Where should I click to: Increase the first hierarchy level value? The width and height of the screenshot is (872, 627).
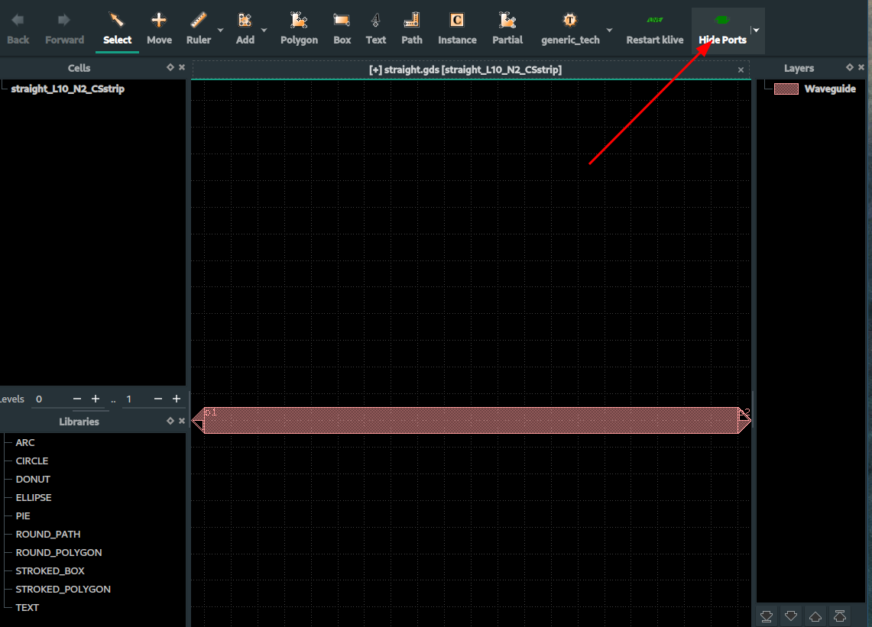96,399
